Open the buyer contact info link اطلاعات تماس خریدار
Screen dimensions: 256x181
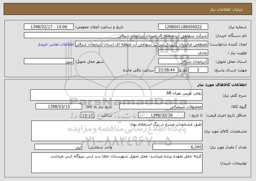tap(56, 44)
